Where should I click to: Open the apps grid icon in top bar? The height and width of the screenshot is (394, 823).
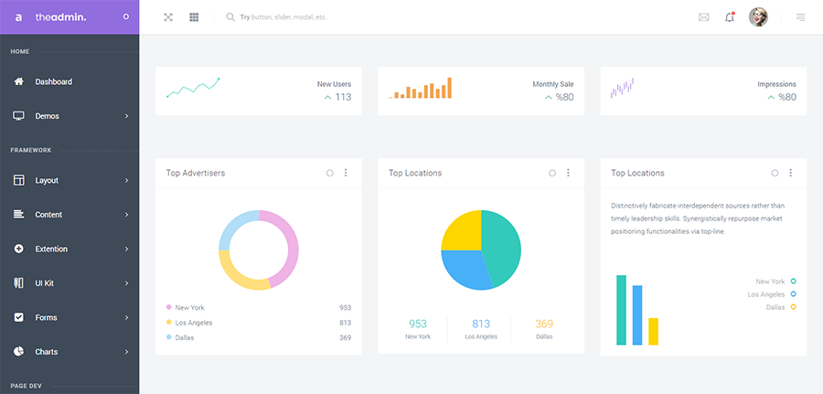(x=194, y=17)
